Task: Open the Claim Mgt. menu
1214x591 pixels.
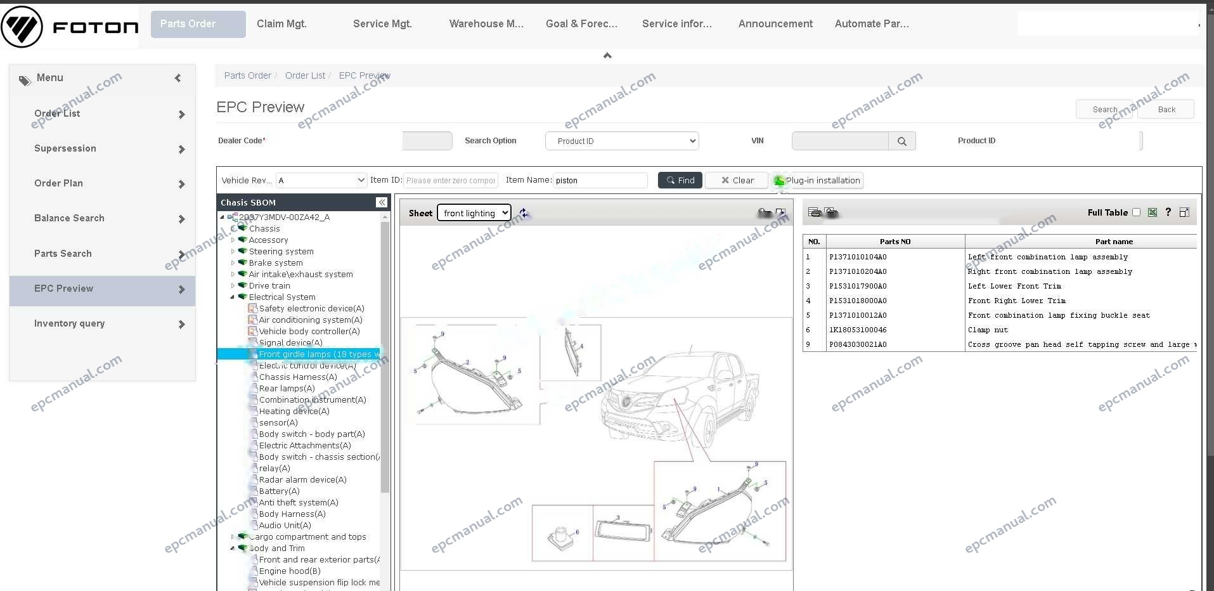Action: click(x=281, y=24)
